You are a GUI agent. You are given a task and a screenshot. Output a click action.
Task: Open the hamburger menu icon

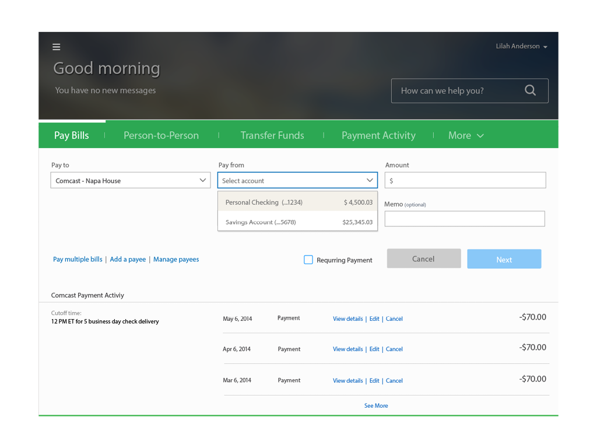[x=57, y=47]
